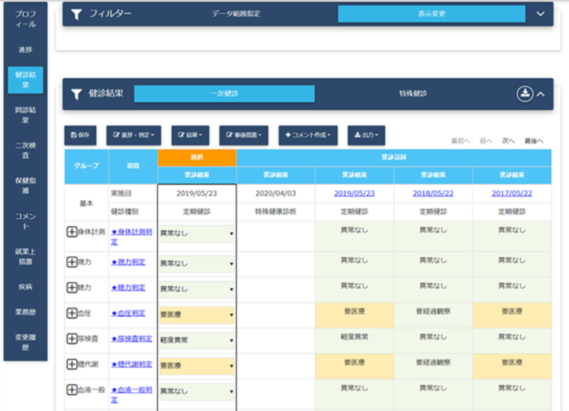This screenshot has width=569, height=411.
Task: Open 二次検査 in the left sidebar
Action: tap(25, 150)
